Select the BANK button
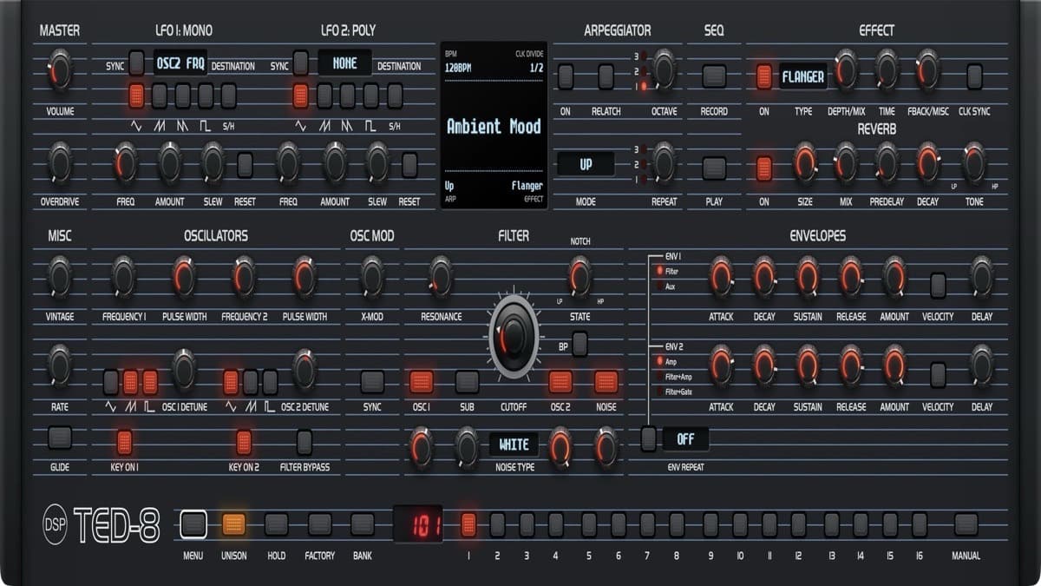The image size is (1041, 586). tap(363, 524)
